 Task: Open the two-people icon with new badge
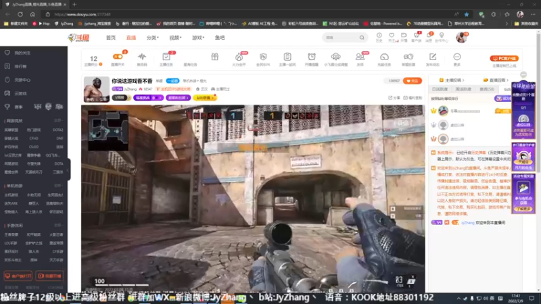[x=360, y=59]
